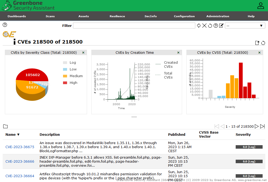Click the tallest red bar in CVSS chart

[x=241, y=80]
